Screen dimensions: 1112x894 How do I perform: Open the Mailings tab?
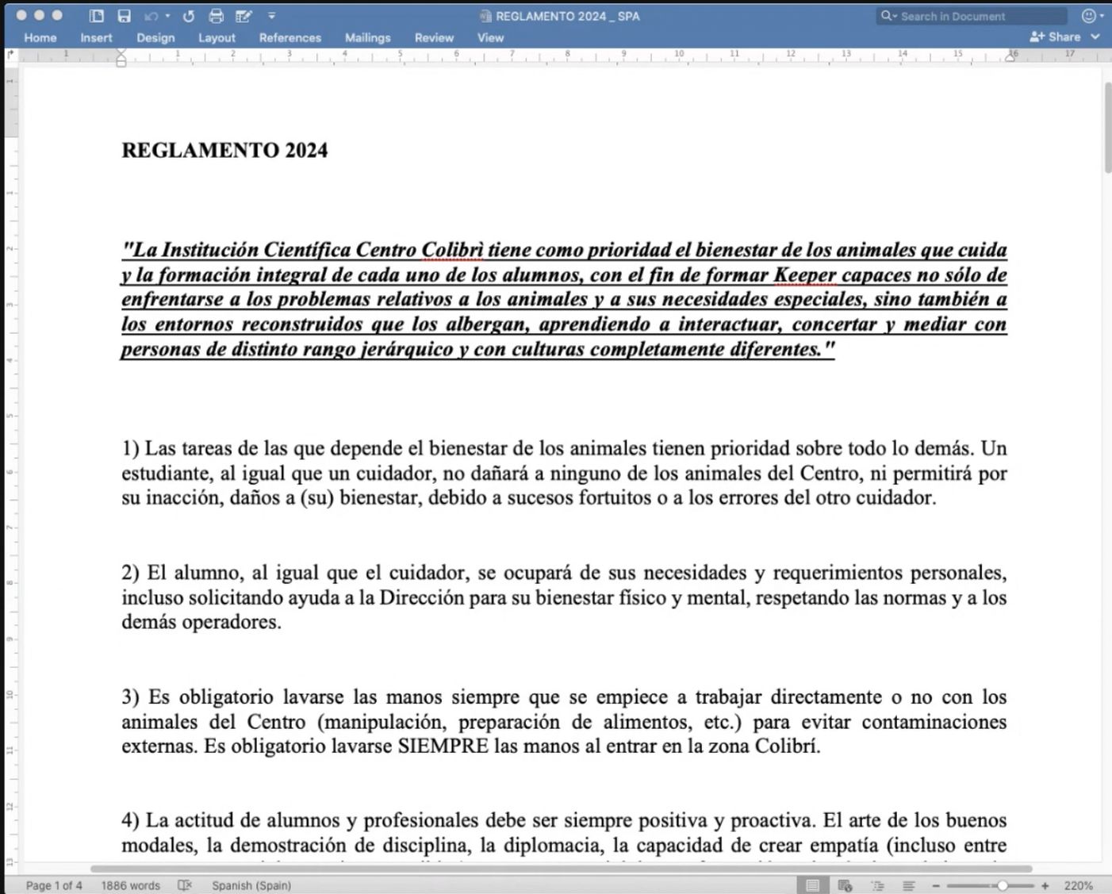point(368,37)
